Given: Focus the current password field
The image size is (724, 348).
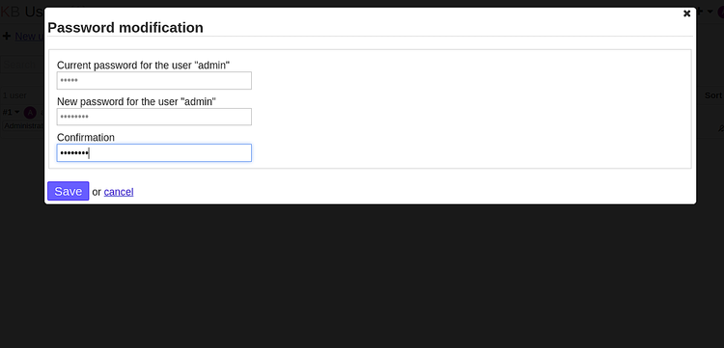Looking at the screenshot, I should point(154,81).
